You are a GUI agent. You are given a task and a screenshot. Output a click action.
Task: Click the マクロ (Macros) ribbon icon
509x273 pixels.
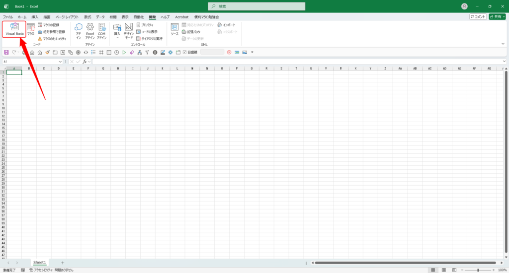[x=31, y=29]
